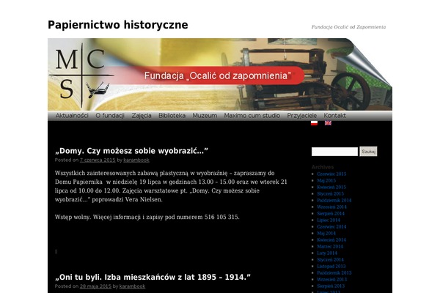Switch language with the British flag icon
Image resolution: width=440 pixels, height=293 pixels.
(x=328, y=123)
